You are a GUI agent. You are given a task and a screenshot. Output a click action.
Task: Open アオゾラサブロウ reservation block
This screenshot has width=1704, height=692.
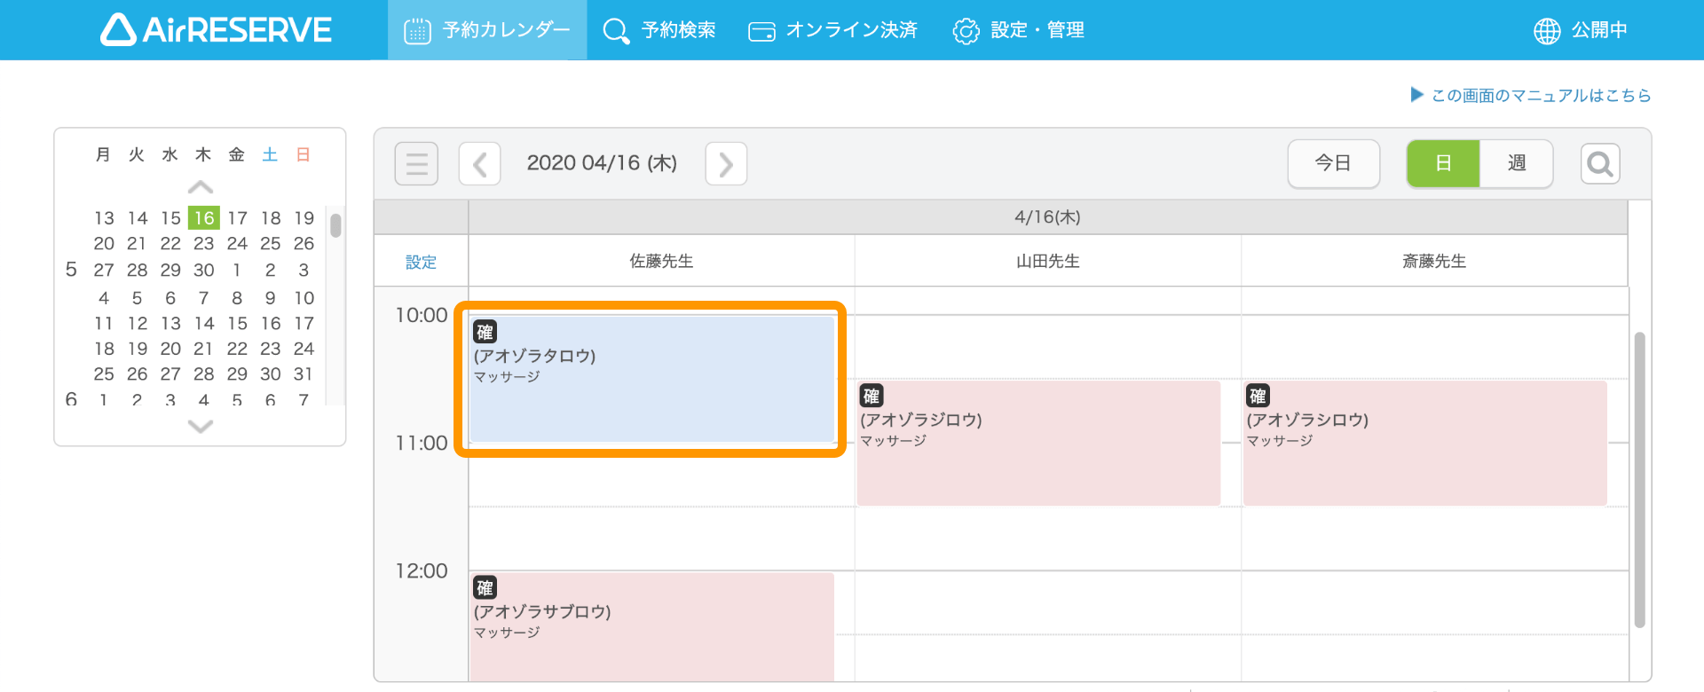(652, 627)
